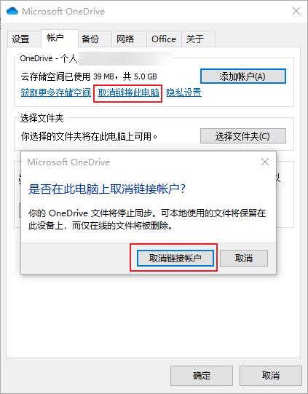Click the bottom 取消 button of settings window
The image size is (308, 394).
(x=271, y=376)
